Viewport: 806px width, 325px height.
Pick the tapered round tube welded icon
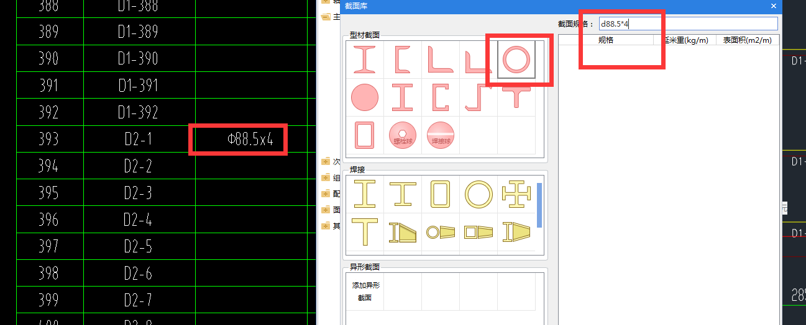441,232
